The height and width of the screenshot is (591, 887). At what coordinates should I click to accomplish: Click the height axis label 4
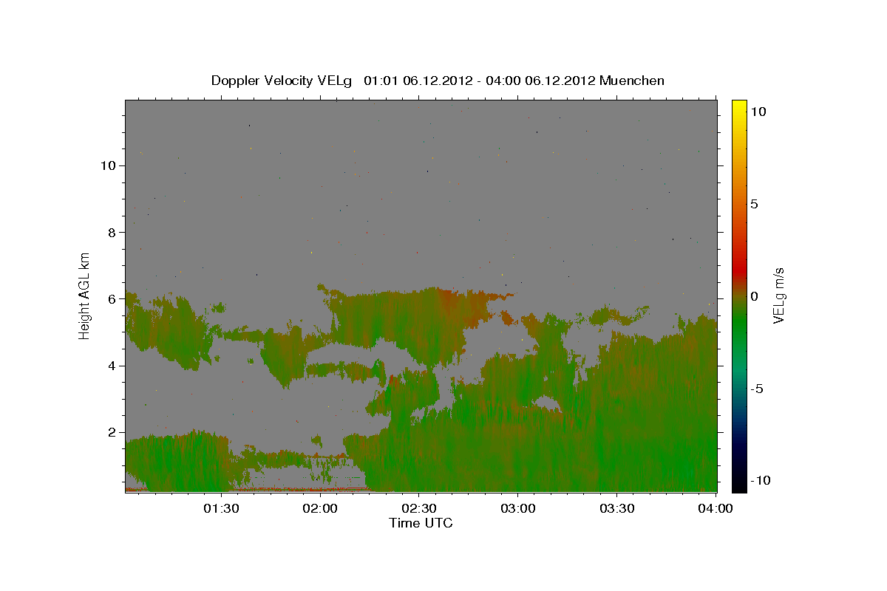[x=111, y=366]
